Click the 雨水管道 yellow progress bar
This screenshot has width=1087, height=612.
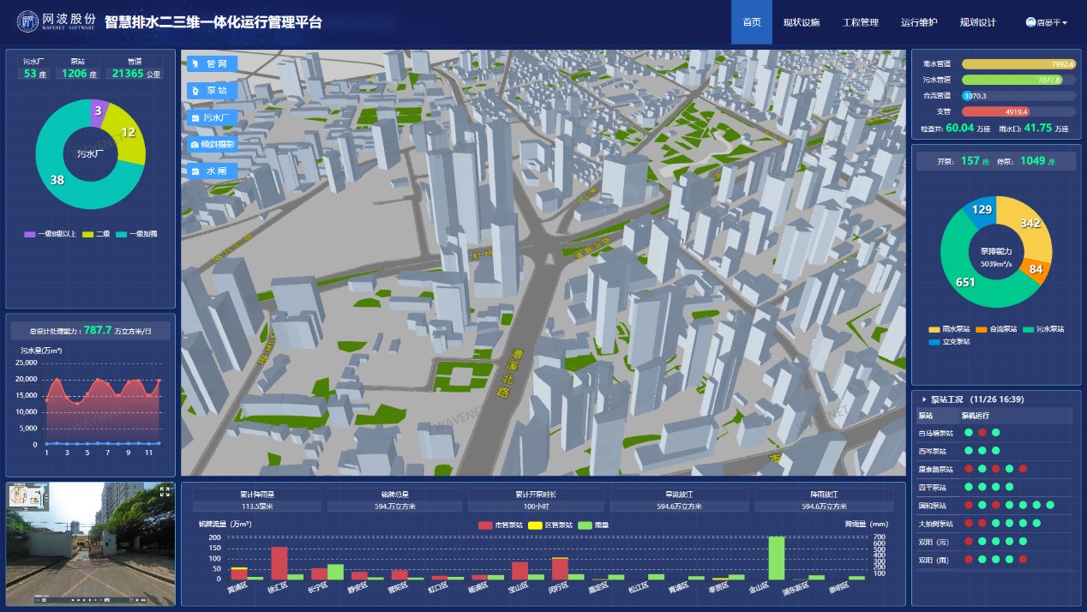click(1018, 63)
